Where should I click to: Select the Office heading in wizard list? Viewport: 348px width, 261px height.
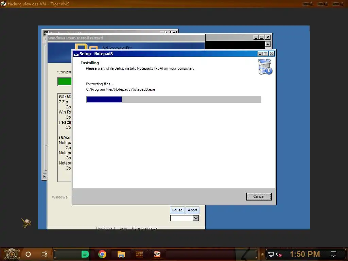pos(65,138)
